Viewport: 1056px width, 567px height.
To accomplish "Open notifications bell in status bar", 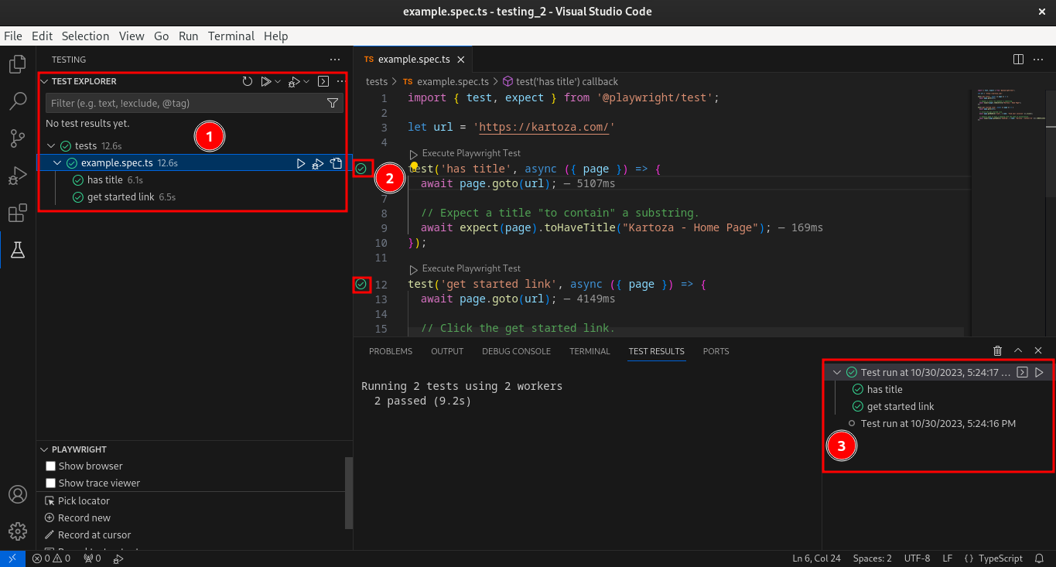I will coord(1039,558).
